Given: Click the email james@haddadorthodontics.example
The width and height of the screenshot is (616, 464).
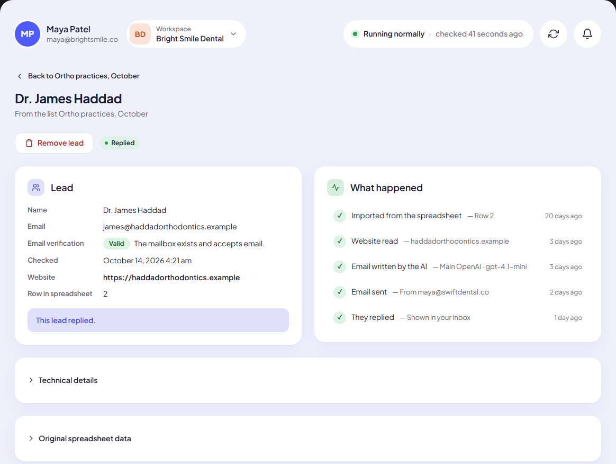Looking at the screenshot, I should pos(170,227).
